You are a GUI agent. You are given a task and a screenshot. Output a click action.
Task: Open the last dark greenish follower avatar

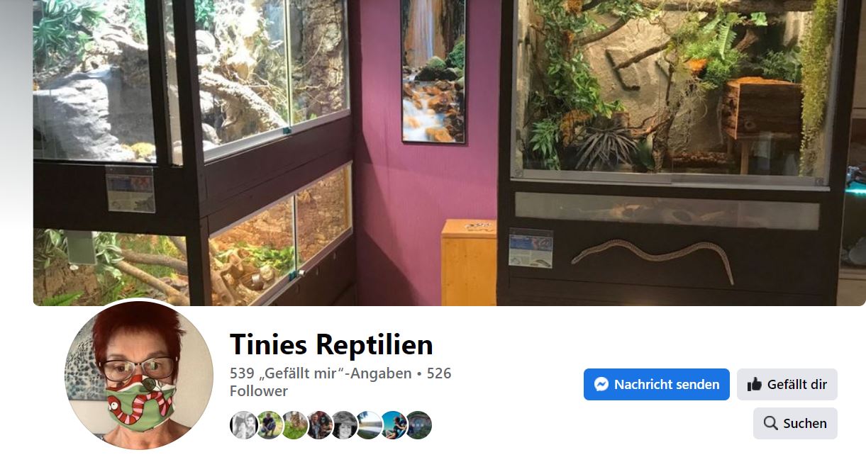click(418, 425)
